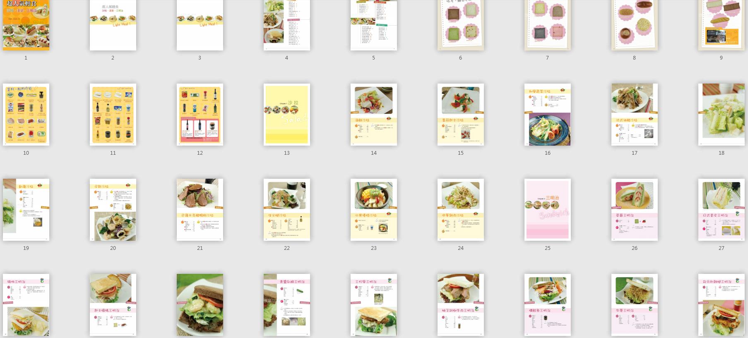Jump to Chapter 1 Salad divider, page 13

click(287, 115)
